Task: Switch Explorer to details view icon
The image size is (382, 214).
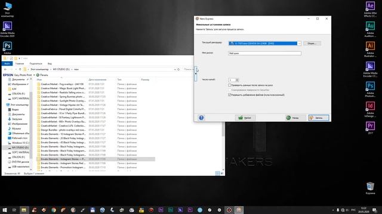Action: point(217,173)
